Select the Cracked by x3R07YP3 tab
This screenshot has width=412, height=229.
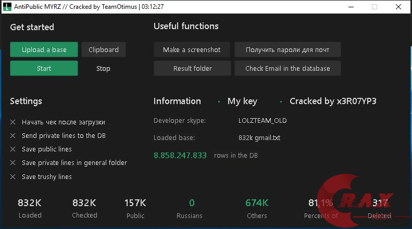pyautogui.click(x=333, y=101)
